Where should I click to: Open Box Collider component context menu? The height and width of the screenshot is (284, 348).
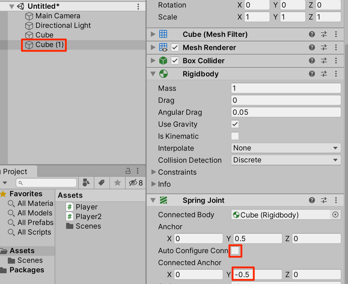(336, 61)
